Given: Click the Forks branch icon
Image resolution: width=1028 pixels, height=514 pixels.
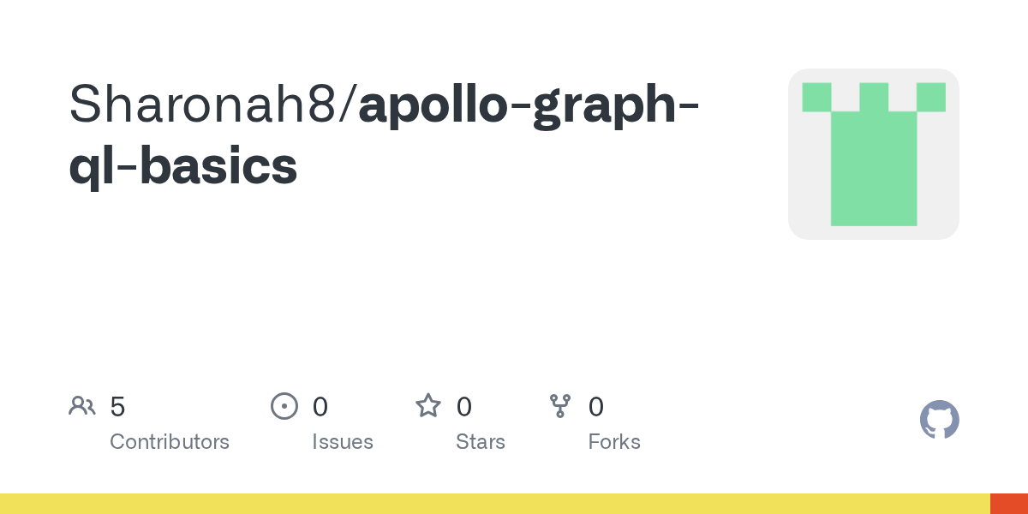Looking at the screenshot, I should point(560,406).
